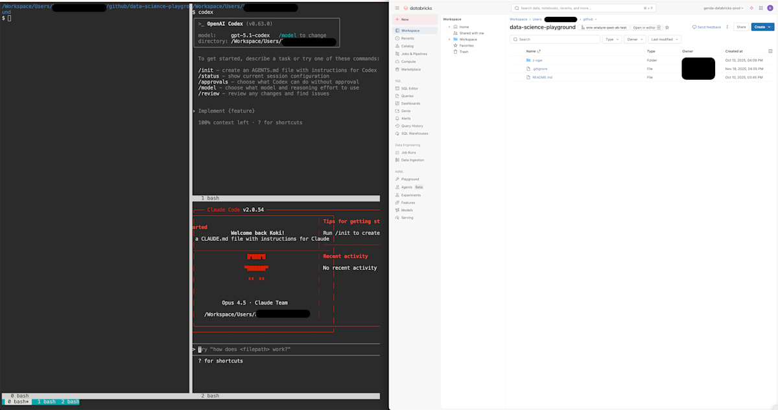Open the Databricks hamburger sidebar menu
Screen dimensions: 778x410
click(397, 8)
